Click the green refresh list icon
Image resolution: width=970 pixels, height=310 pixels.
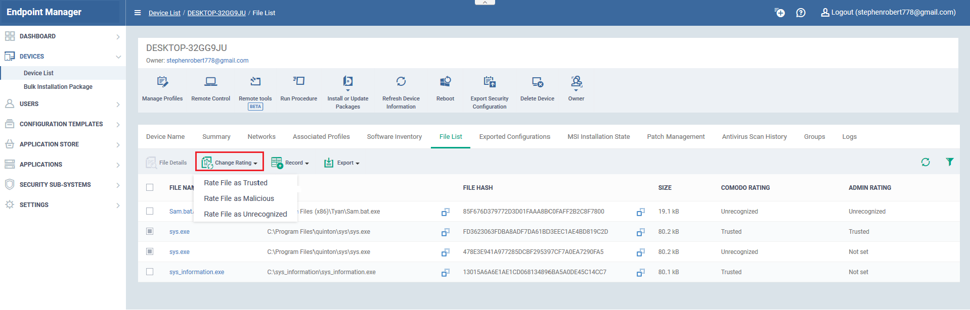click(925, 162)
